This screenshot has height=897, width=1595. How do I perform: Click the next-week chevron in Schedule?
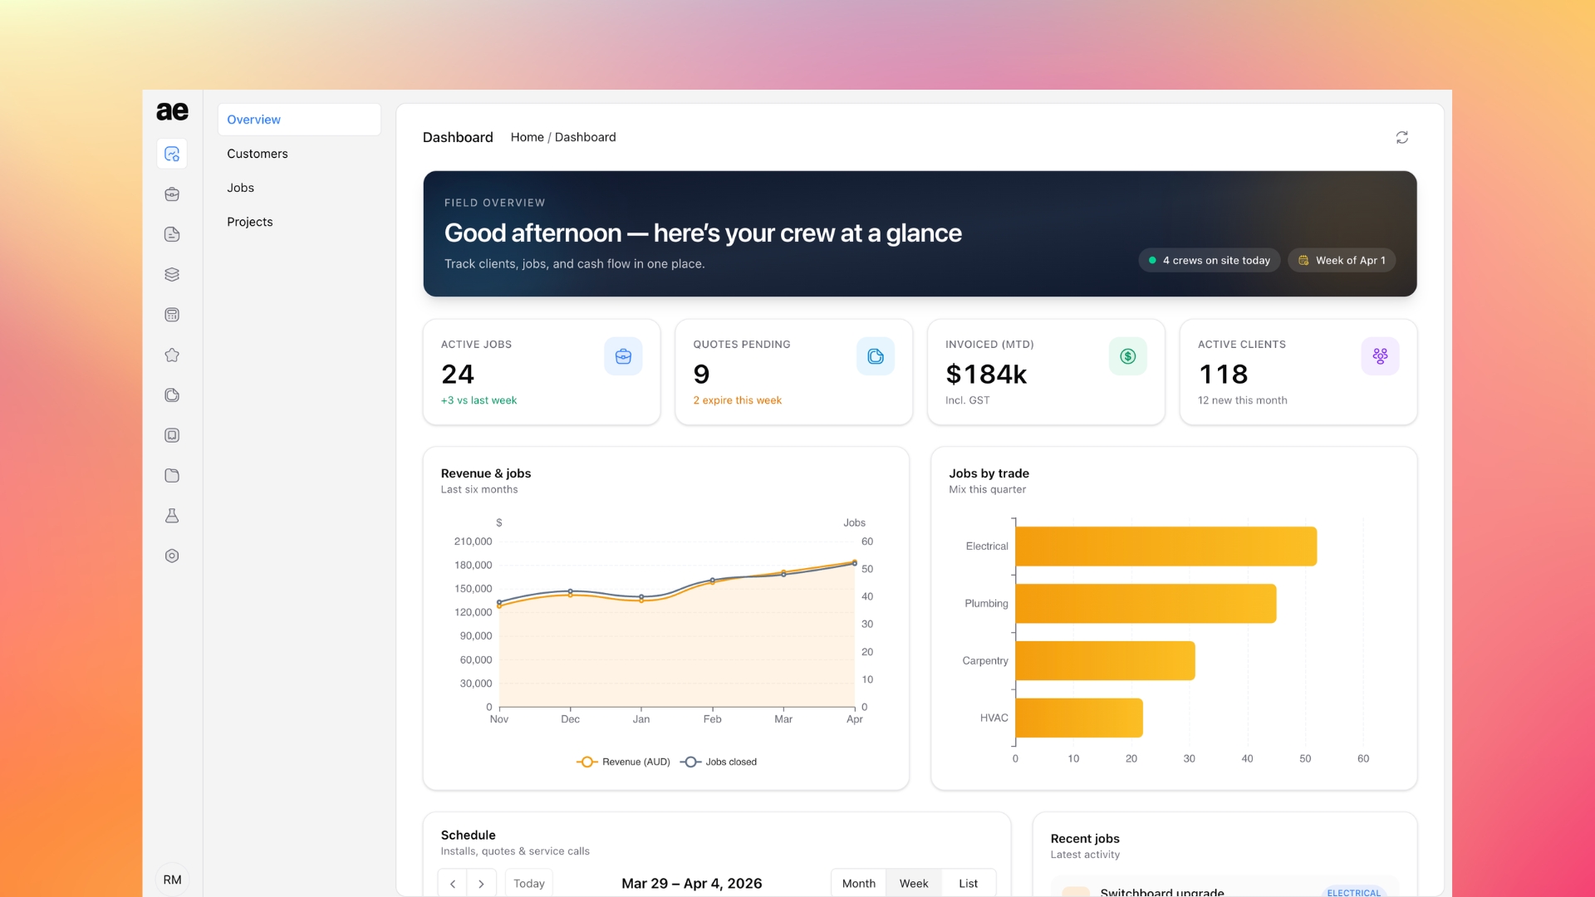click(x=481, y=883)
